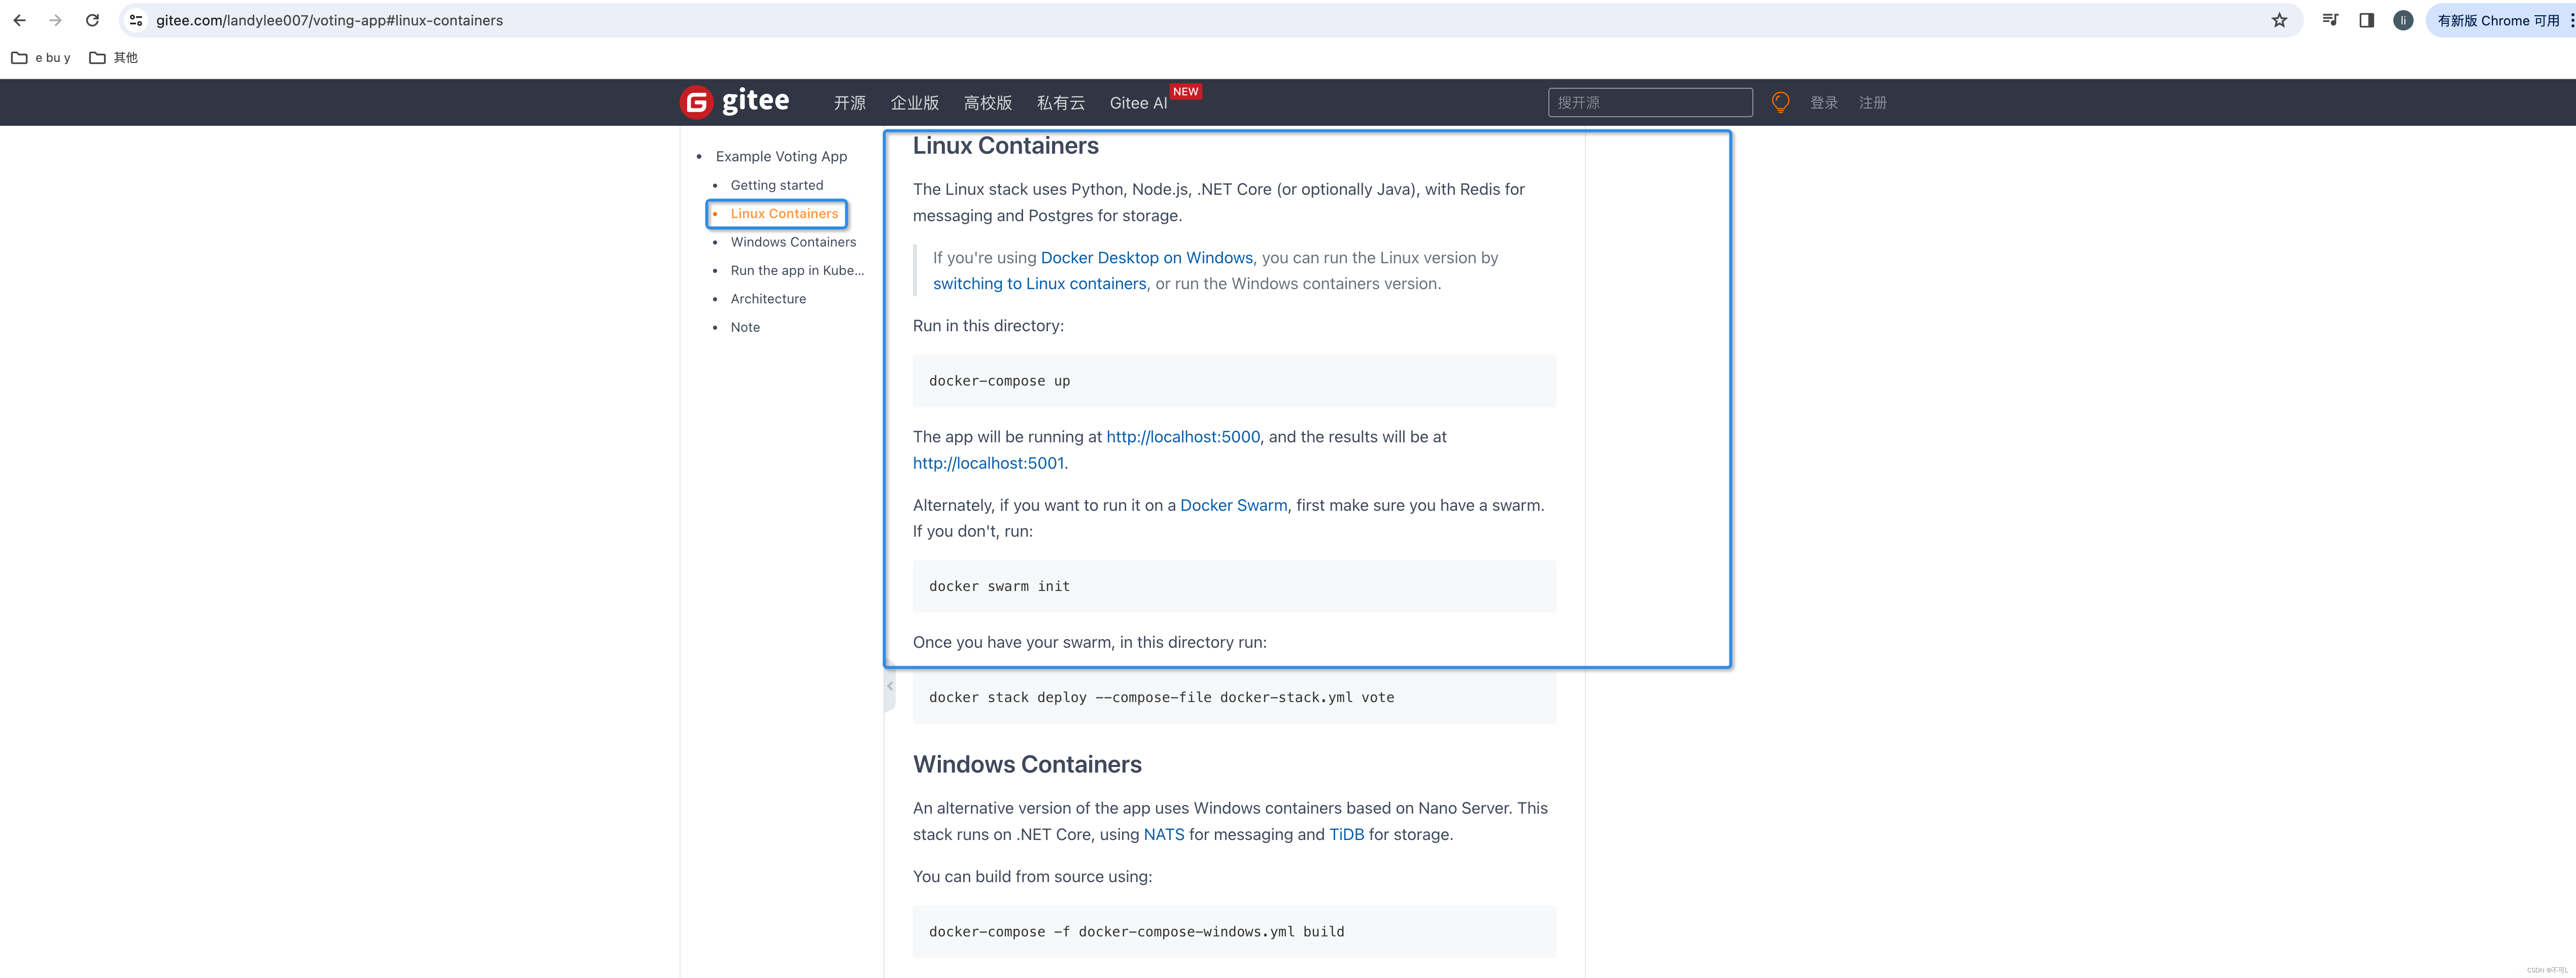Open the '其他' bookmarks folder
This screenshot has width=2576, height=978.
pyautogui.click(x=113, y=58)
